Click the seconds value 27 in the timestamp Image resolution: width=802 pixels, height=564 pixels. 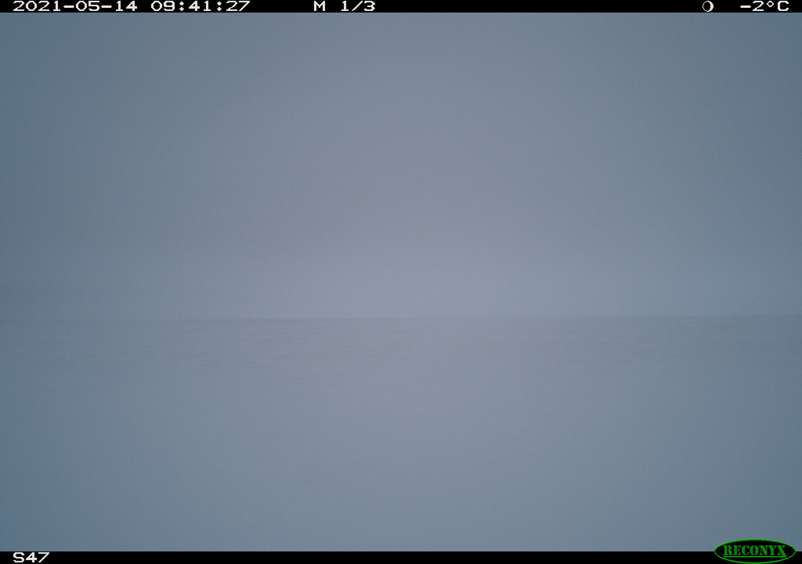[238, 6]
